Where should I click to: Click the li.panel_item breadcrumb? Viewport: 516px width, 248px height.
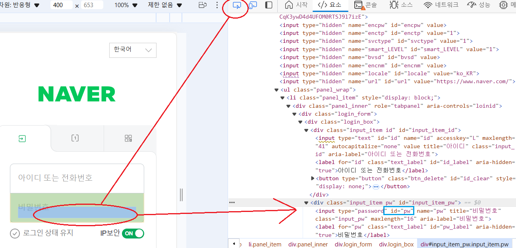point(265,244)
